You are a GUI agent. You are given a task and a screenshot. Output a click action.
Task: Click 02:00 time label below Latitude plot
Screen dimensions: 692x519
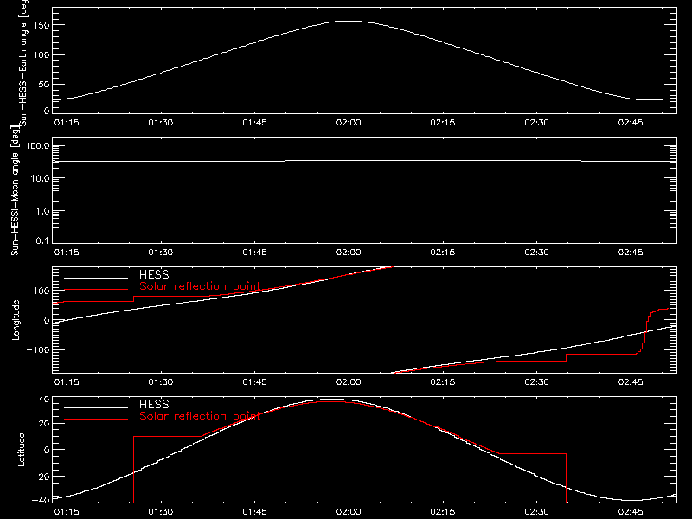pos(349,512)
